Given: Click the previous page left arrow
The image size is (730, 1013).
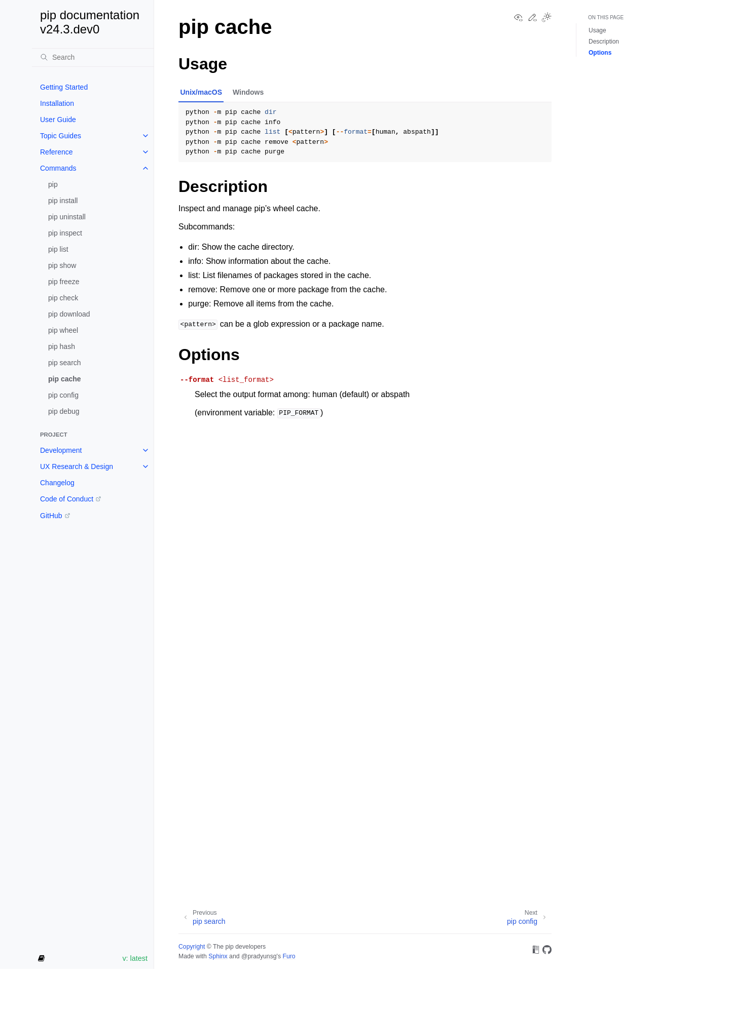Looking at the screenshot, I should point(186,917).
